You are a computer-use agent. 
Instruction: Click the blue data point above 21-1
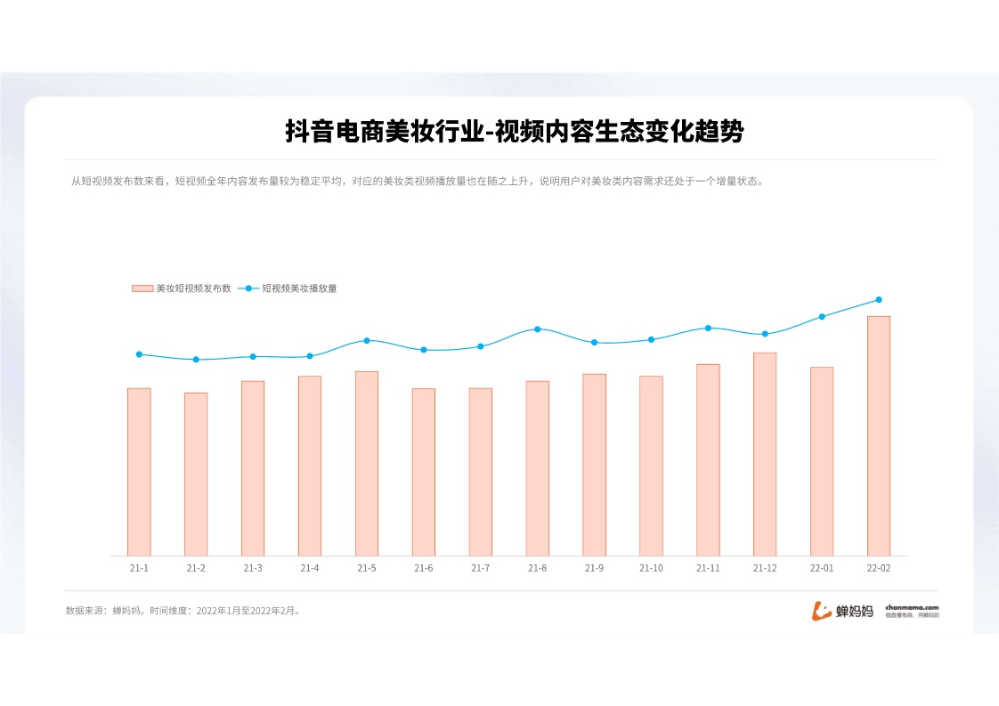pos(139,354)
